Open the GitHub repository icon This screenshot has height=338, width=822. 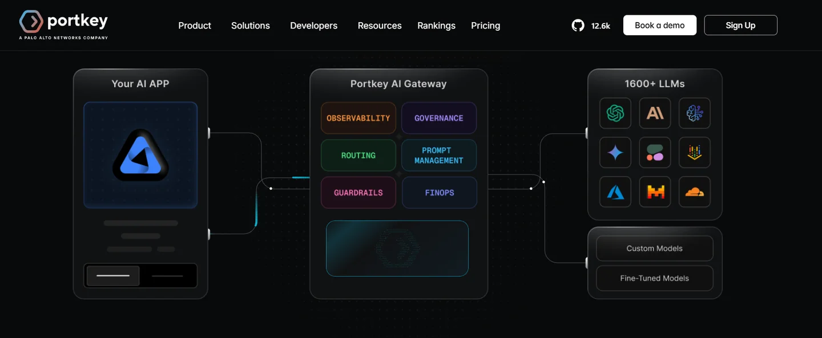click(x=578, y=26)
